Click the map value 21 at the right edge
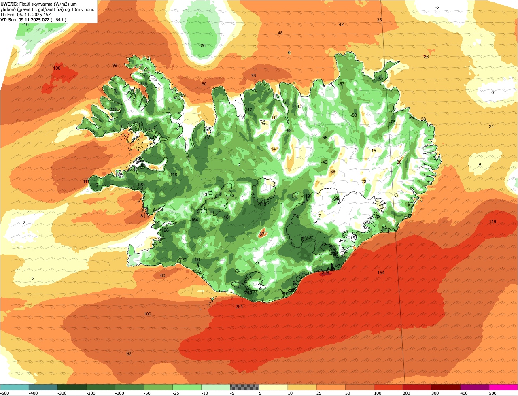This screenshot has width=518, height=396. (491, 126)
